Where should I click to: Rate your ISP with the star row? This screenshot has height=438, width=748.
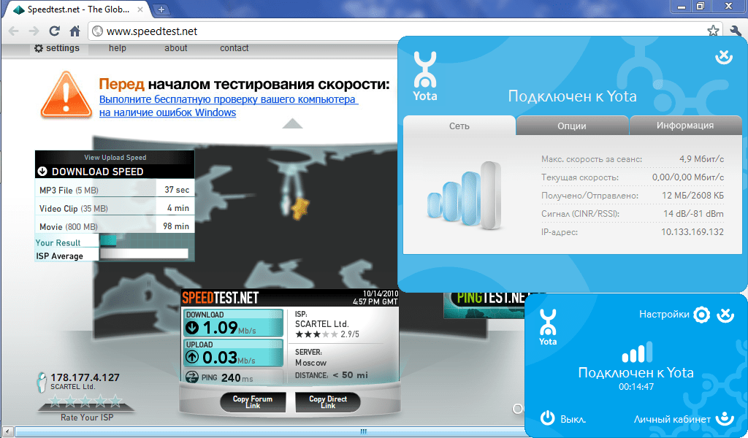point(86,401)
